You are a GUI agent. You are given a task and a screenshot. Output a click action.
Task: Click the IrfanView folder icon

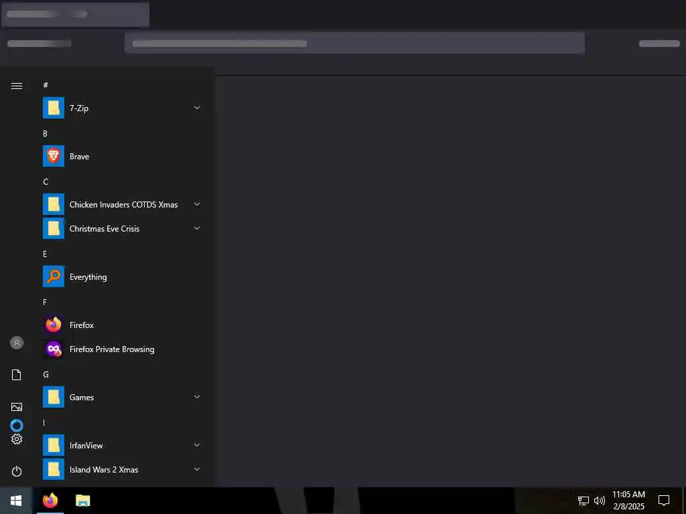click(x=54, y=445)
